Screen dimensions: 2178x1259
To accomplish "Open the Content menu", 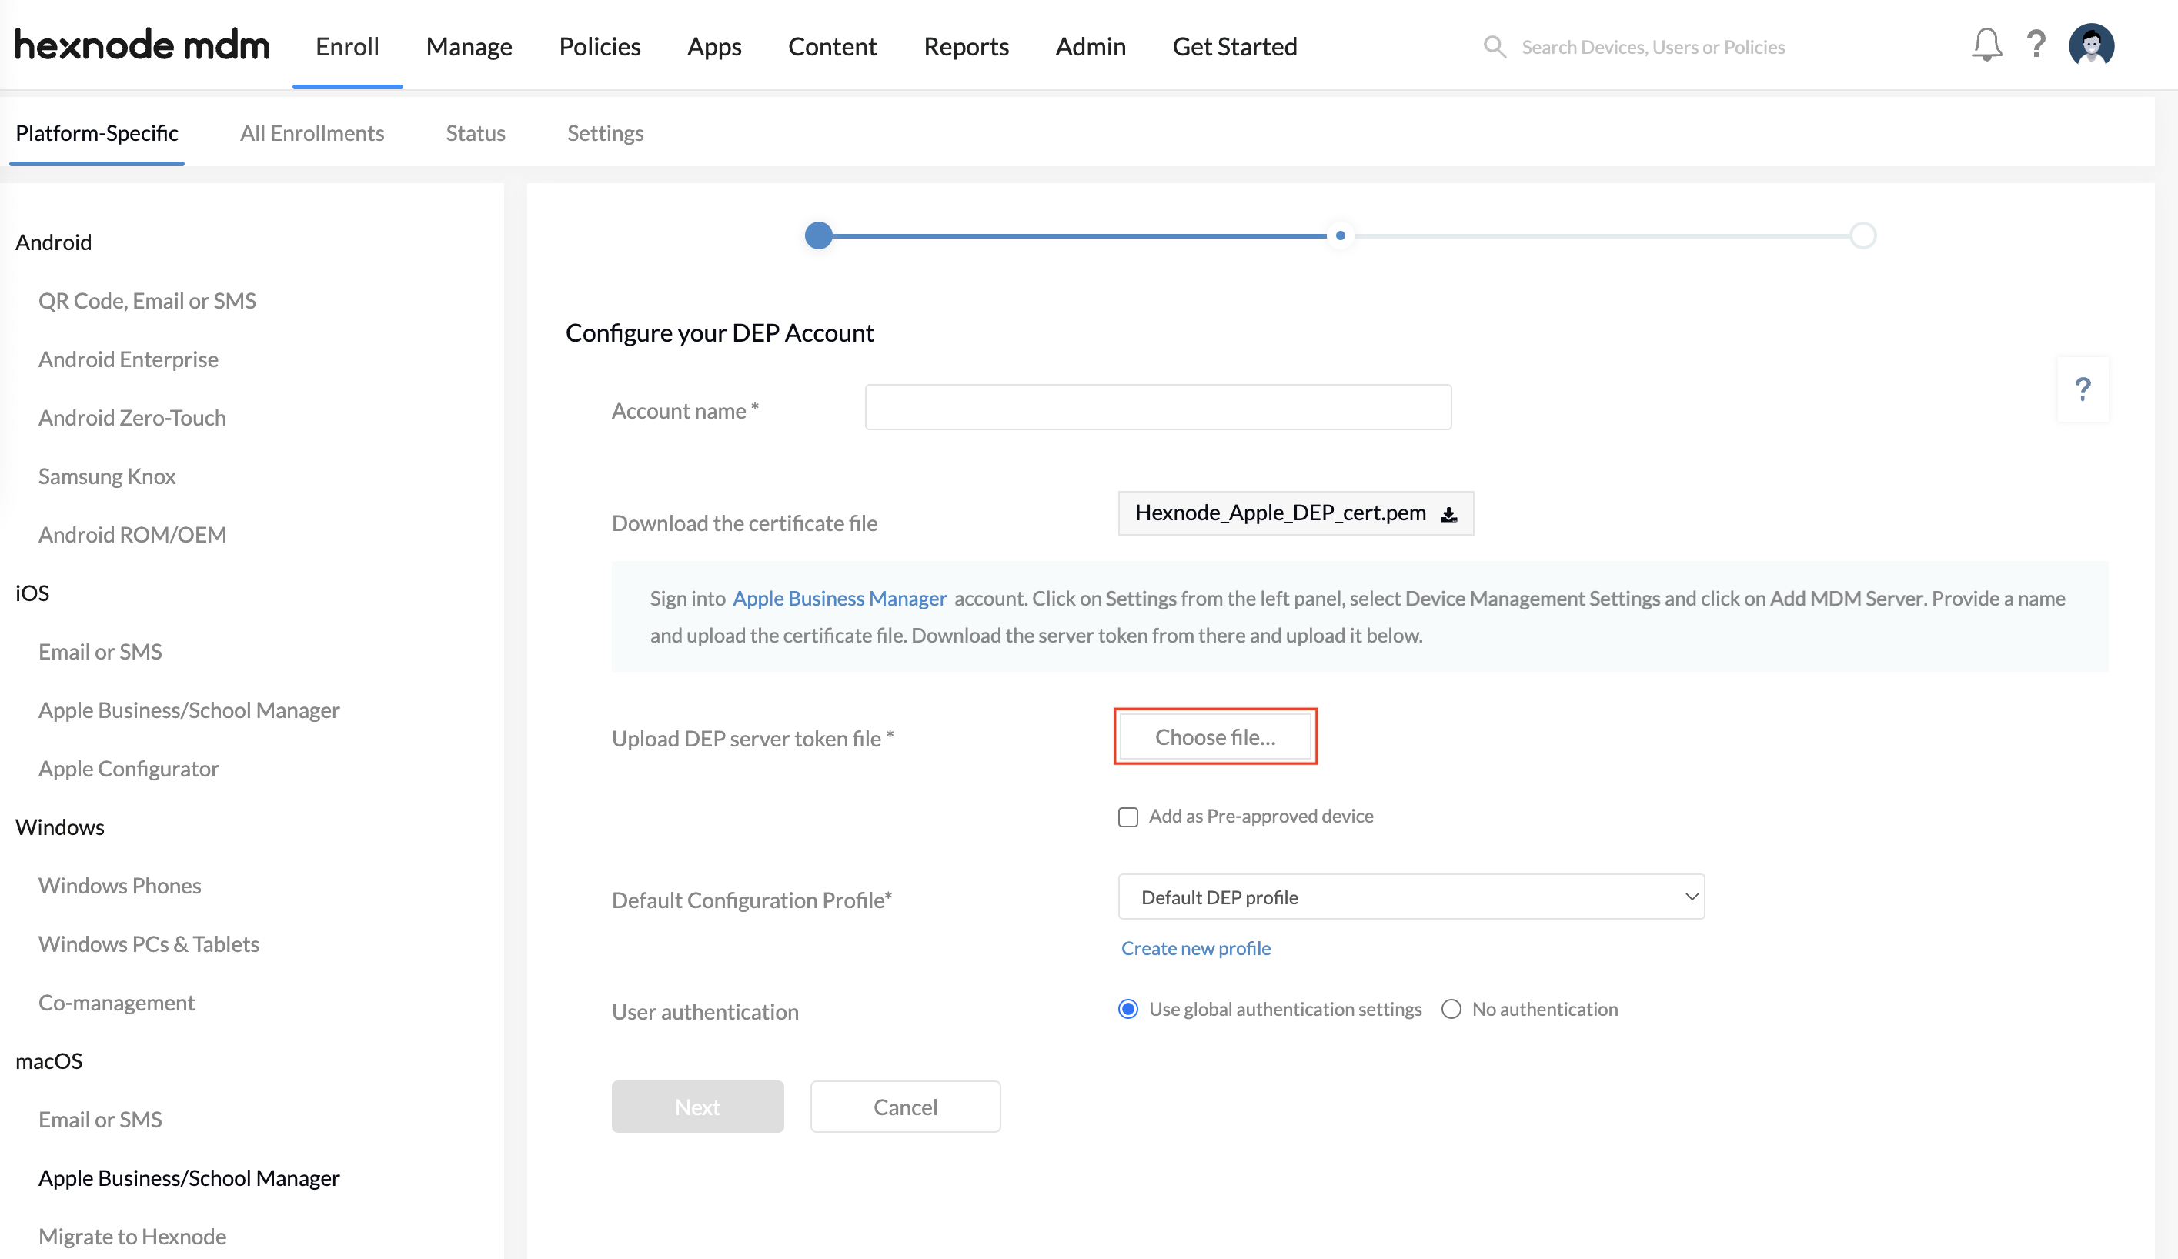I will point(832,46).
